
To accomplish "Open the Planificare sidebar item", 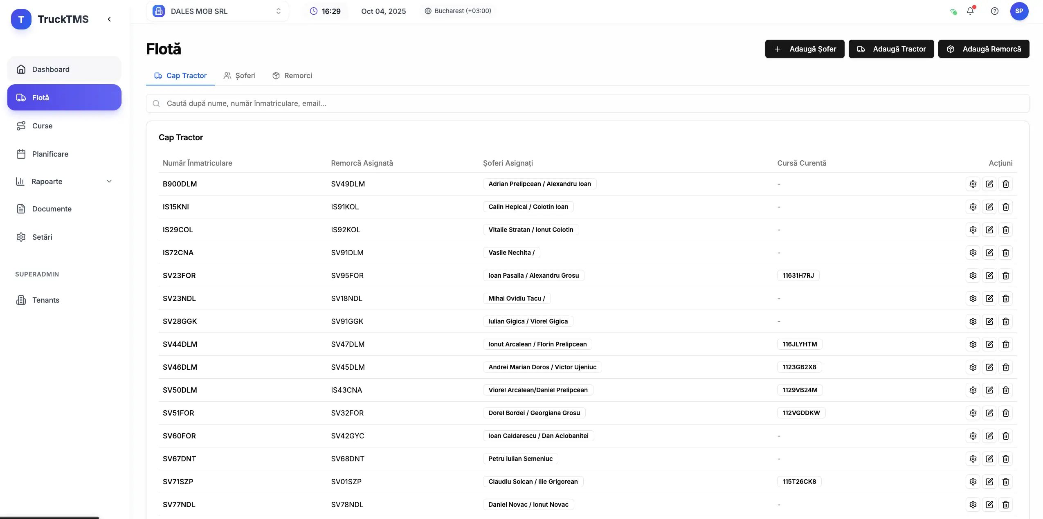I will (50, 153).
